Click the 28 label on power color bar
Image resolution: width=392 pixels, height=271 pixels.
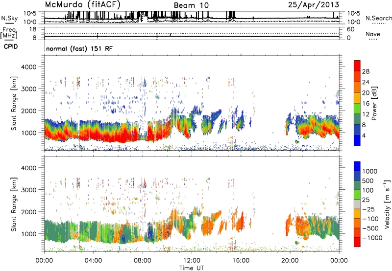point(366,71)
